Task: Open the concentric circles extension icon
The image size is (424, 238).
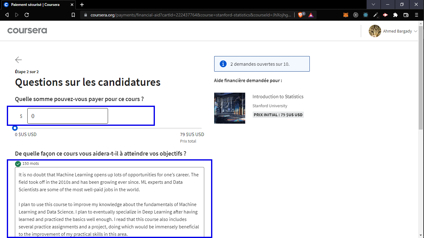Action: click(x=356, y=15)
